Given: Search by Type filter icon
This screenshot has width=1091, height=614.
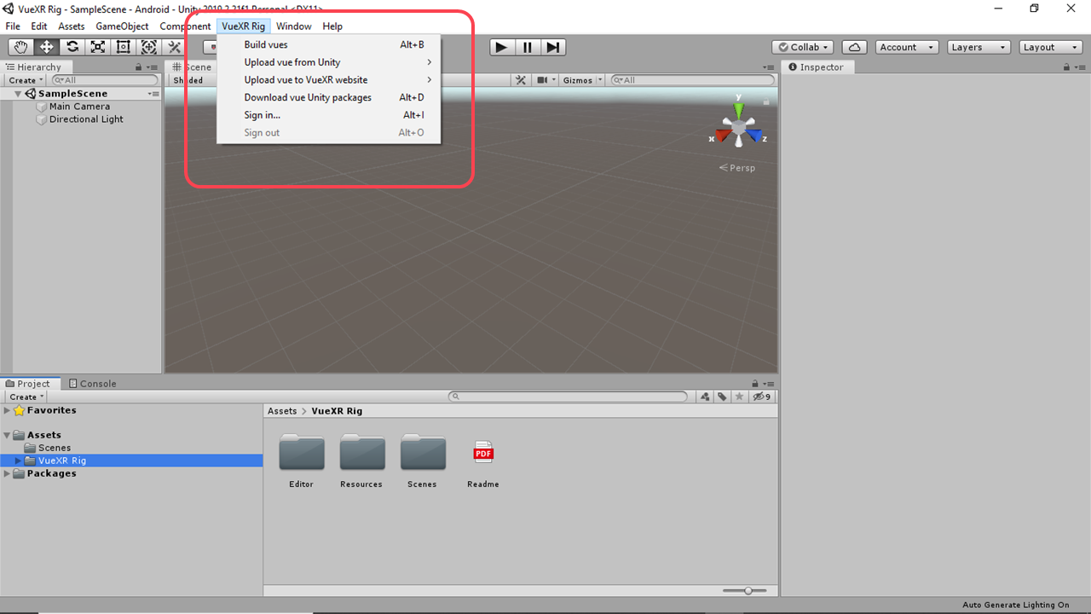Looking at the screenshot, I should pyautogui.click(x=705, y=397).
